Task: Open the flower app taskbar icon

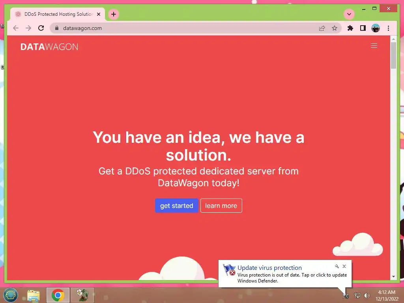Action: [x=82, y=295]
